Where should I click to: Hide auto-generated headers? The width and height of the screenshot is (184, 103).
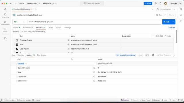click(x=33, y=32)
